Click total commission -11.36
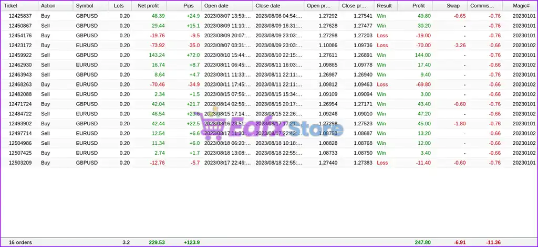Image resolution: width=538 pixels, height=247 pixels. [x=493, y=242]
